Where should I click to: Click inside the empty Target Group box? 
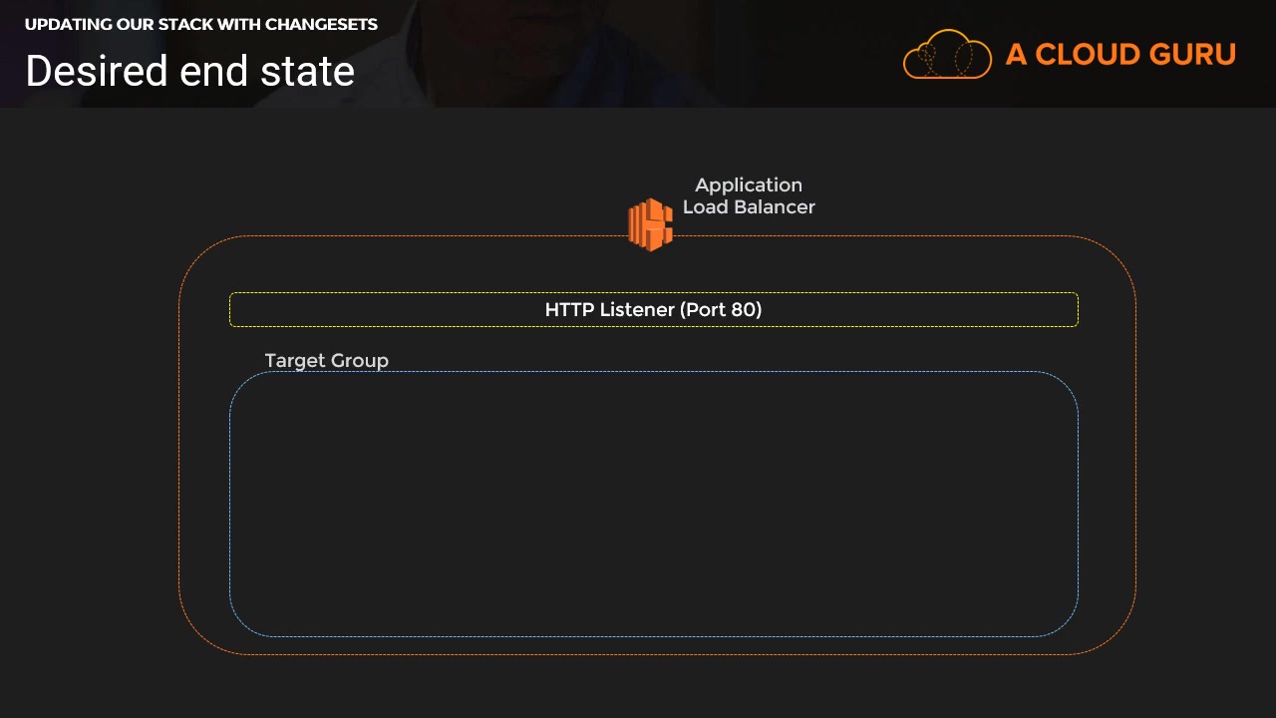(653, 504)
